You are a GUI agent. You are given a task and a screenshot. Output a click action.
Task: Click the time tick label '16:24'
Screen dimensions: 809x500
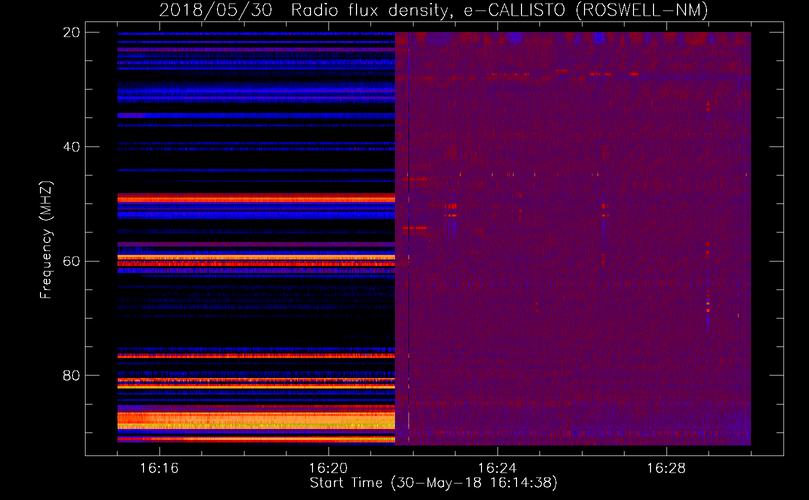point(497,468)
